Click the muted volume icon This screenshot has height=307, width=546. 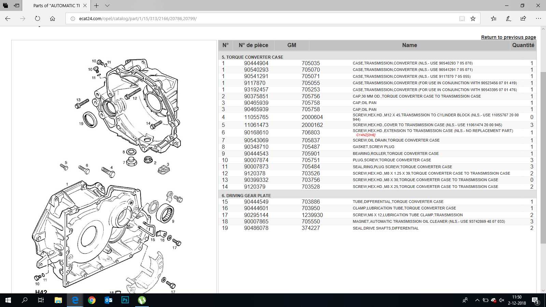coord(502,300)
